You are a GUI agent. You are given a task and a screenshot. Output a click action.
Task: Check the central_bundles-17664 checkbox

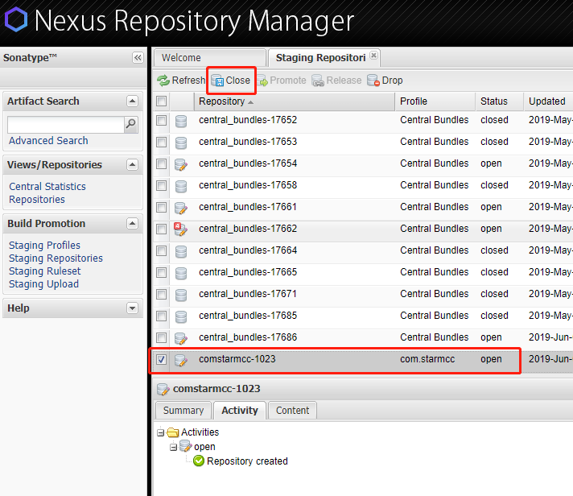point(161,250)
